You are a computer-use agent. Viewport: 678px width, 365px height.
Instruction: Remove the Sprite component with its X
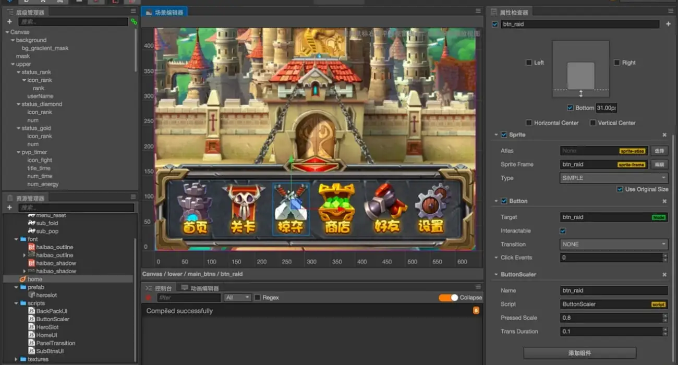point(664,135)
